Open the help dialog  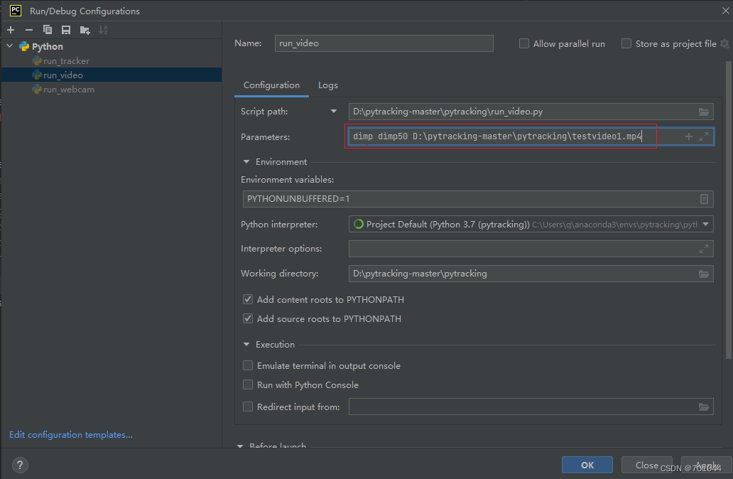click(x=19, y=465)
